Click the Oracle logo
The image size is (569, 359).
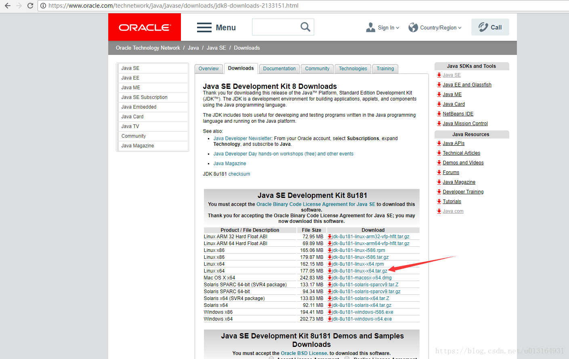point(145,27)
